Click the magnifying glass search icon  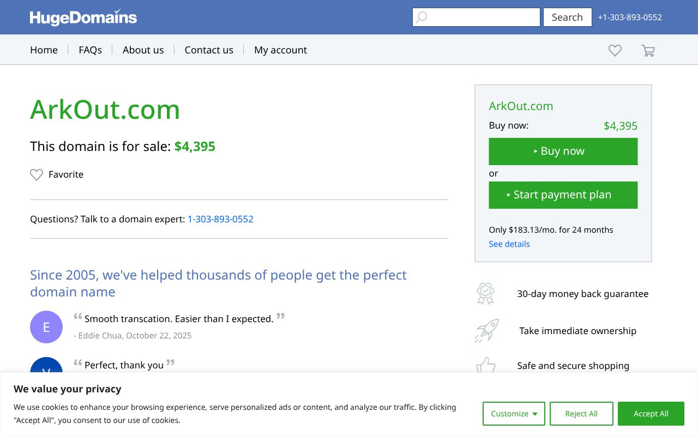coord(420,17)
